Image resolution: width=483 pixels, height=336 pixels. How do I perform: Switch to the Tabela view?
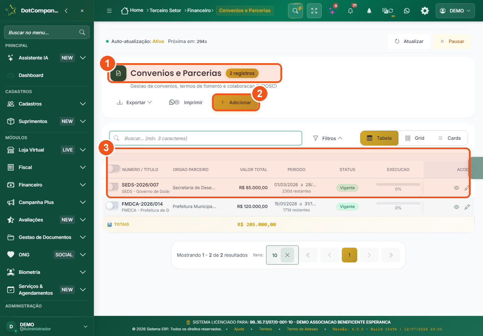(x=379, y=138)
